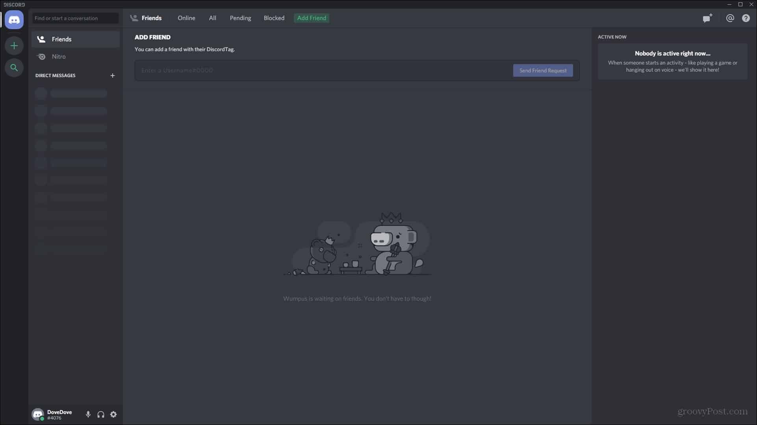Open the conversation search field dropdown

(x=75, y=18)
